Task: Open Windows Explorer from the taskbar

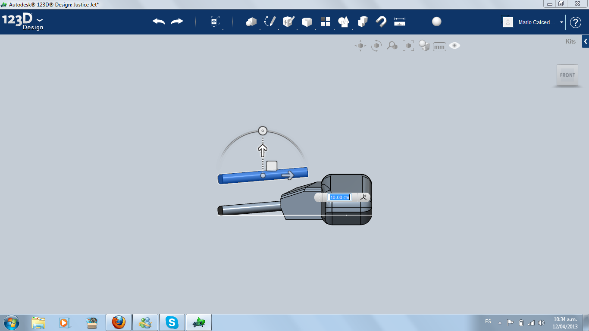Action: pos(38,322)
